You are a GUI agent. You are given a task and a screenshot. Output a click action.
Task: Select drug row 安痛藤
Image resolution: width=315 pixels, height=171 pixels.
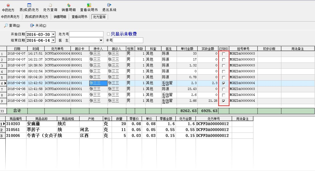tap(42, 124)
